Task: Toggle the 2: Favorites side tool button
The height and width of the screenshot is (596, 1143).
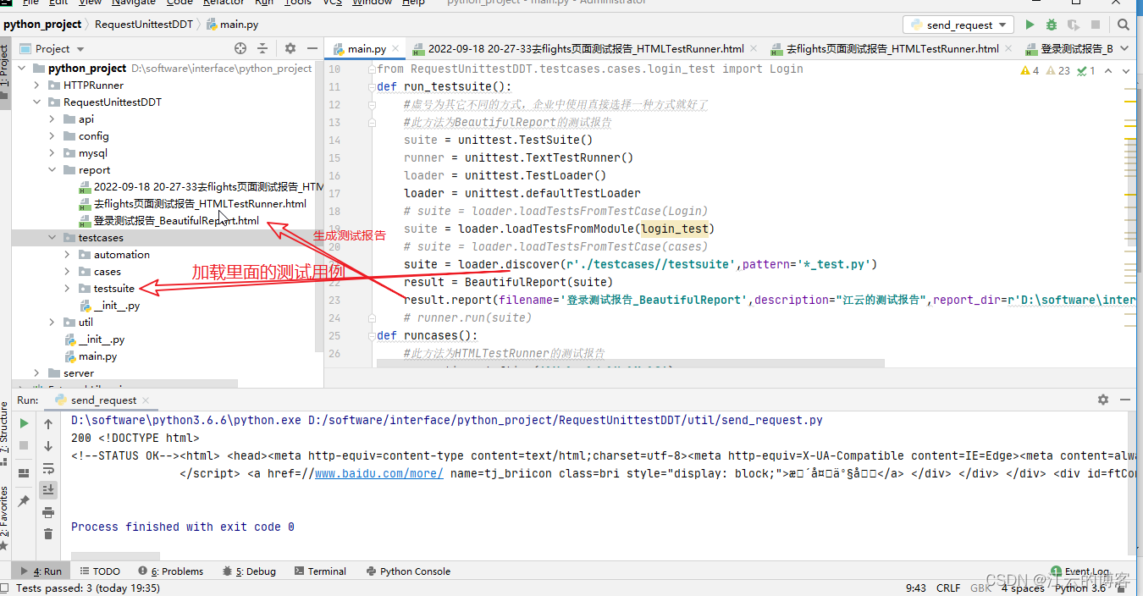Action: point(5,518)
